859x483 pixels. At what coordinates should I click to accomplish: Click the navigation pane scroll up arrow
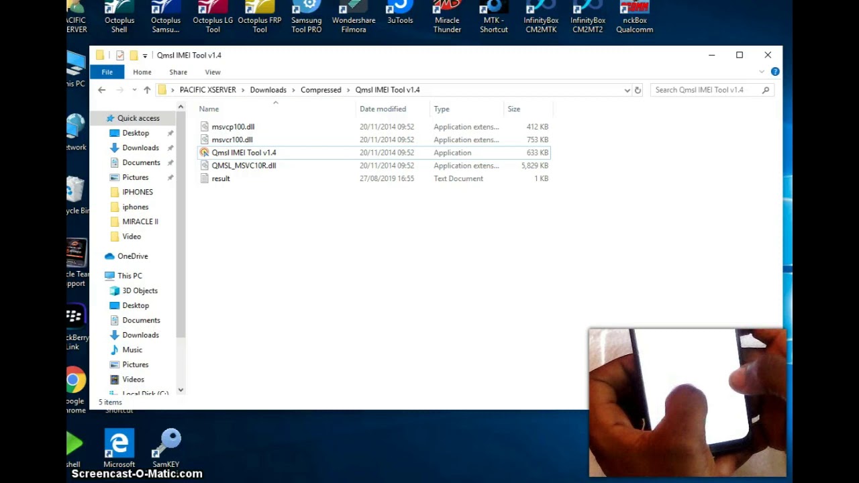181,107
